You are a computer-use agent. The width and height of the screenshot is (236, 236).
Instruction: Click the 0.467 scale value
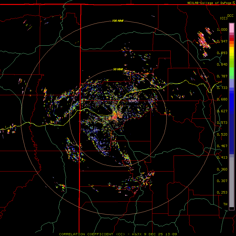(x=222, y=146)
